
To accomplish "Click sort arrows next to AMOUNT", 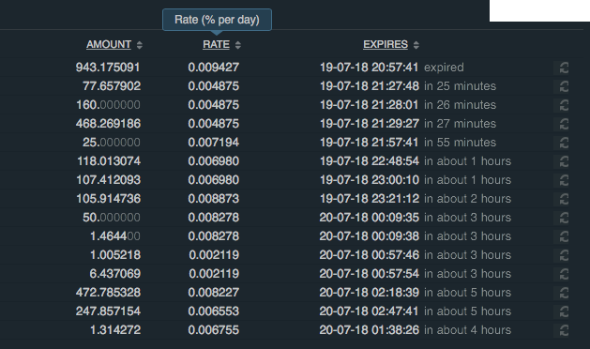I will pos(140,45).
